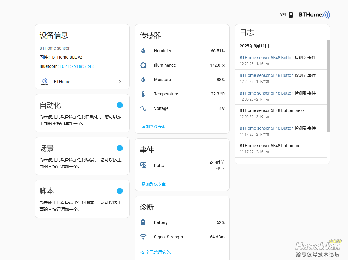
Task: Click the Battery diagnostic icon
Action: 143,222
